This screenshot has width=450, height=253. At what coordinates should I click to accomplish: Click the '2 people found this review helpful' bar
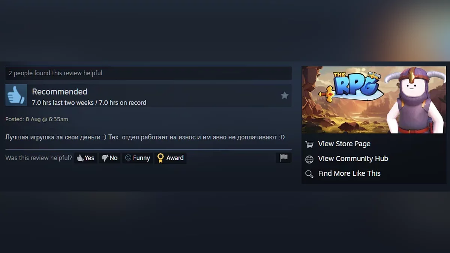pos(148,73)
